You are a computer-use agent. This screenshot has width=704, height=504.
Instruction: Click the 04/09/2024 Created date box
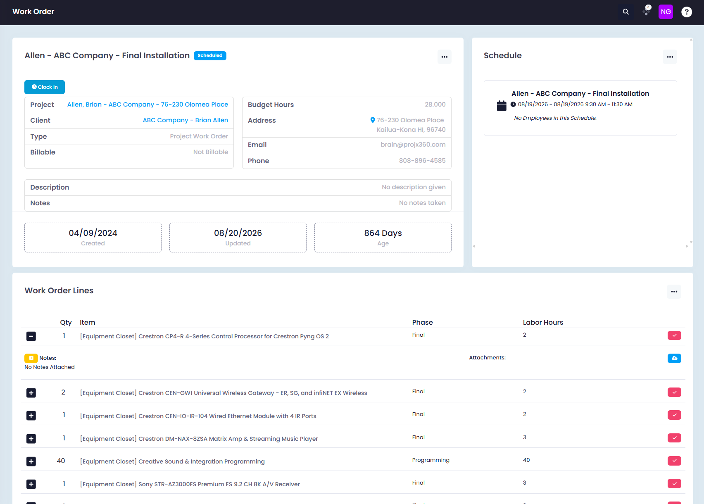click(93, 238)
